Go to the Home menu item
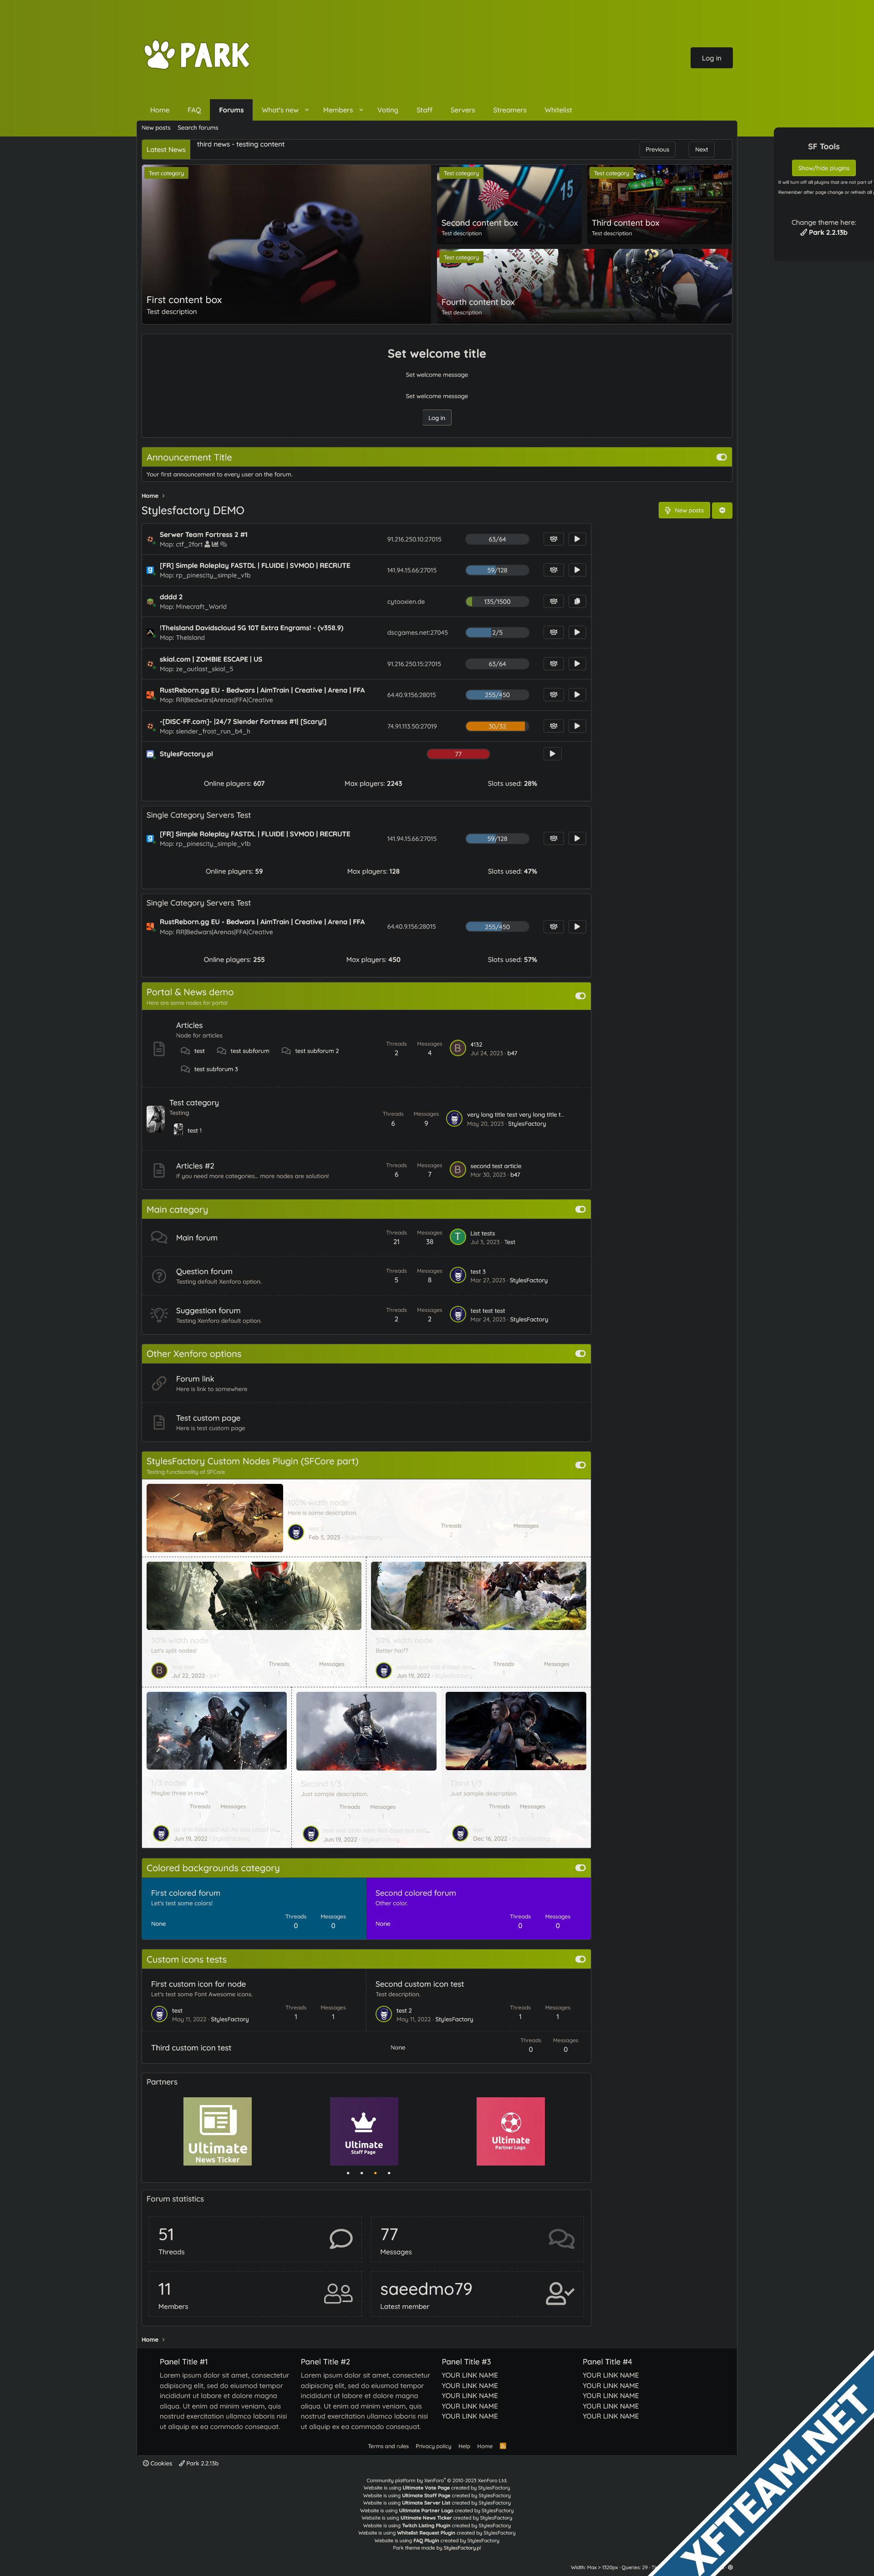Image resolution: width=874 pixels, height=2576 pixels. point(159,110)
